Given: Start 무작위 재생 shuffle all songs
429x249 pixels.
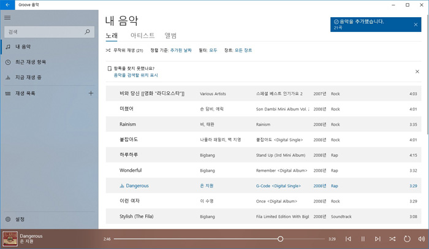Looking at the screenshot, I should point(124,50).
